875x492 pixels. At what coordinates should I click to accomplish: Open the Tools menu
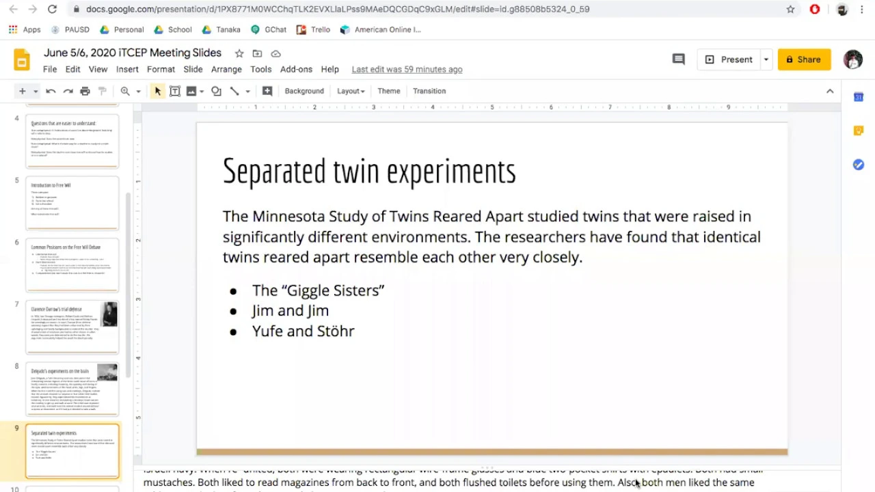pos(260,69)
